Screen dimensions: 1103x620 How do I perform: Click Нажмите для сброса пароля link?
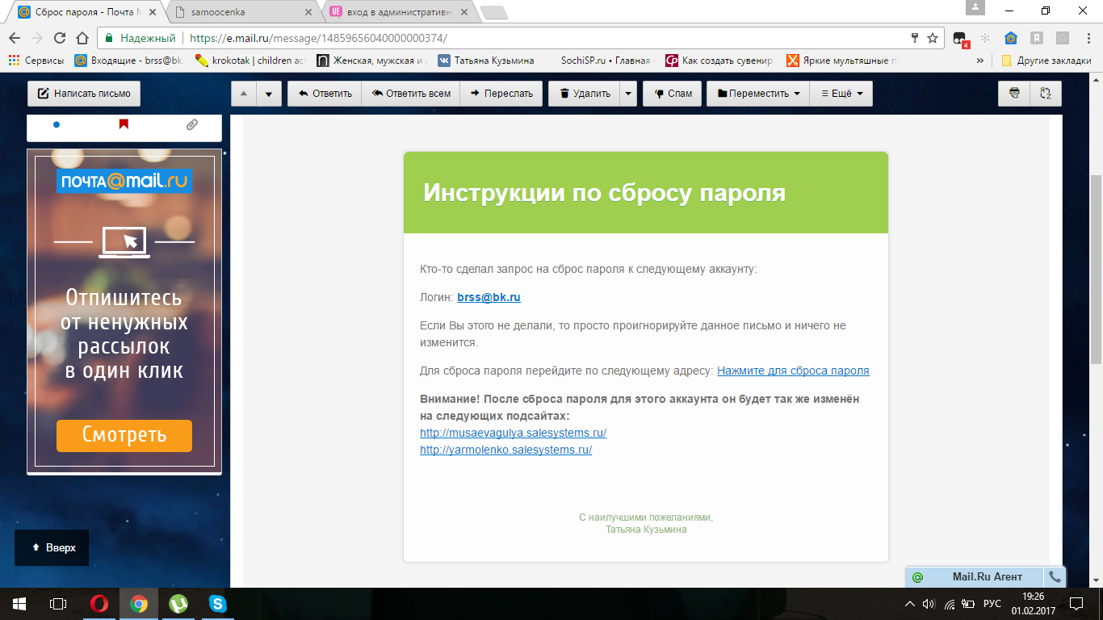coord(793,371)
